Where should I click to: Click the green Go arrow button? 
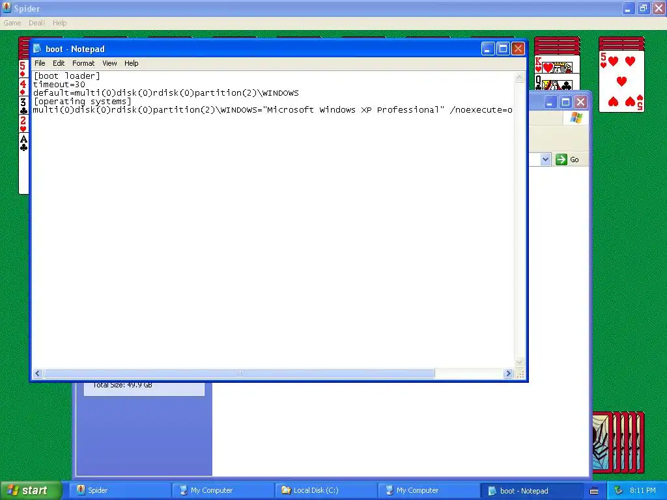[561, 160]
